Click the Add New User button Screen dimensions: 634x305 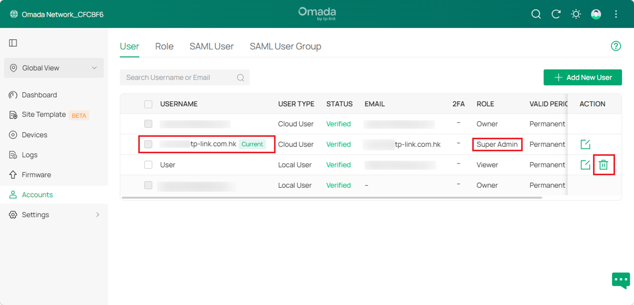click(x=583, y=77)
